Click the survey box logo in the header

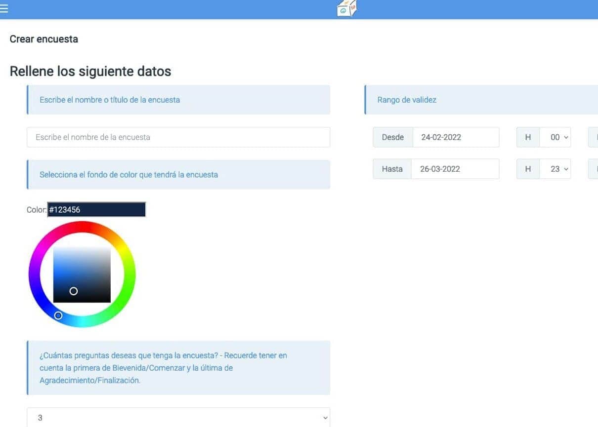[x=346, y=8]
